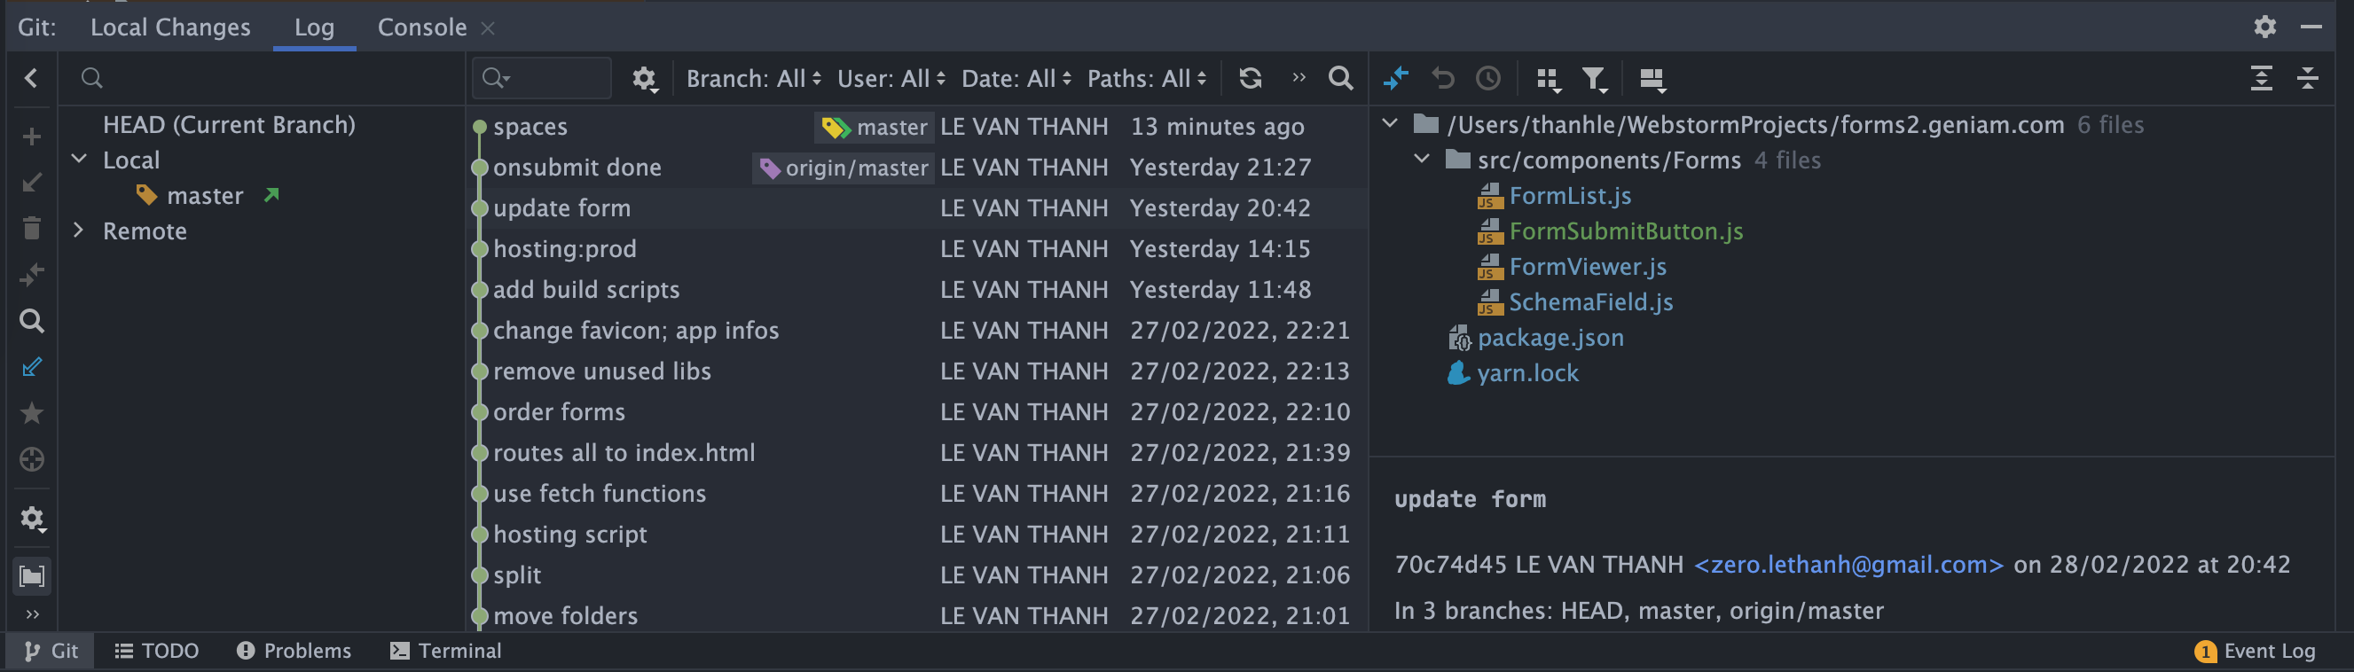
Task: Open Terminal tool window
Action: point(446,651)
